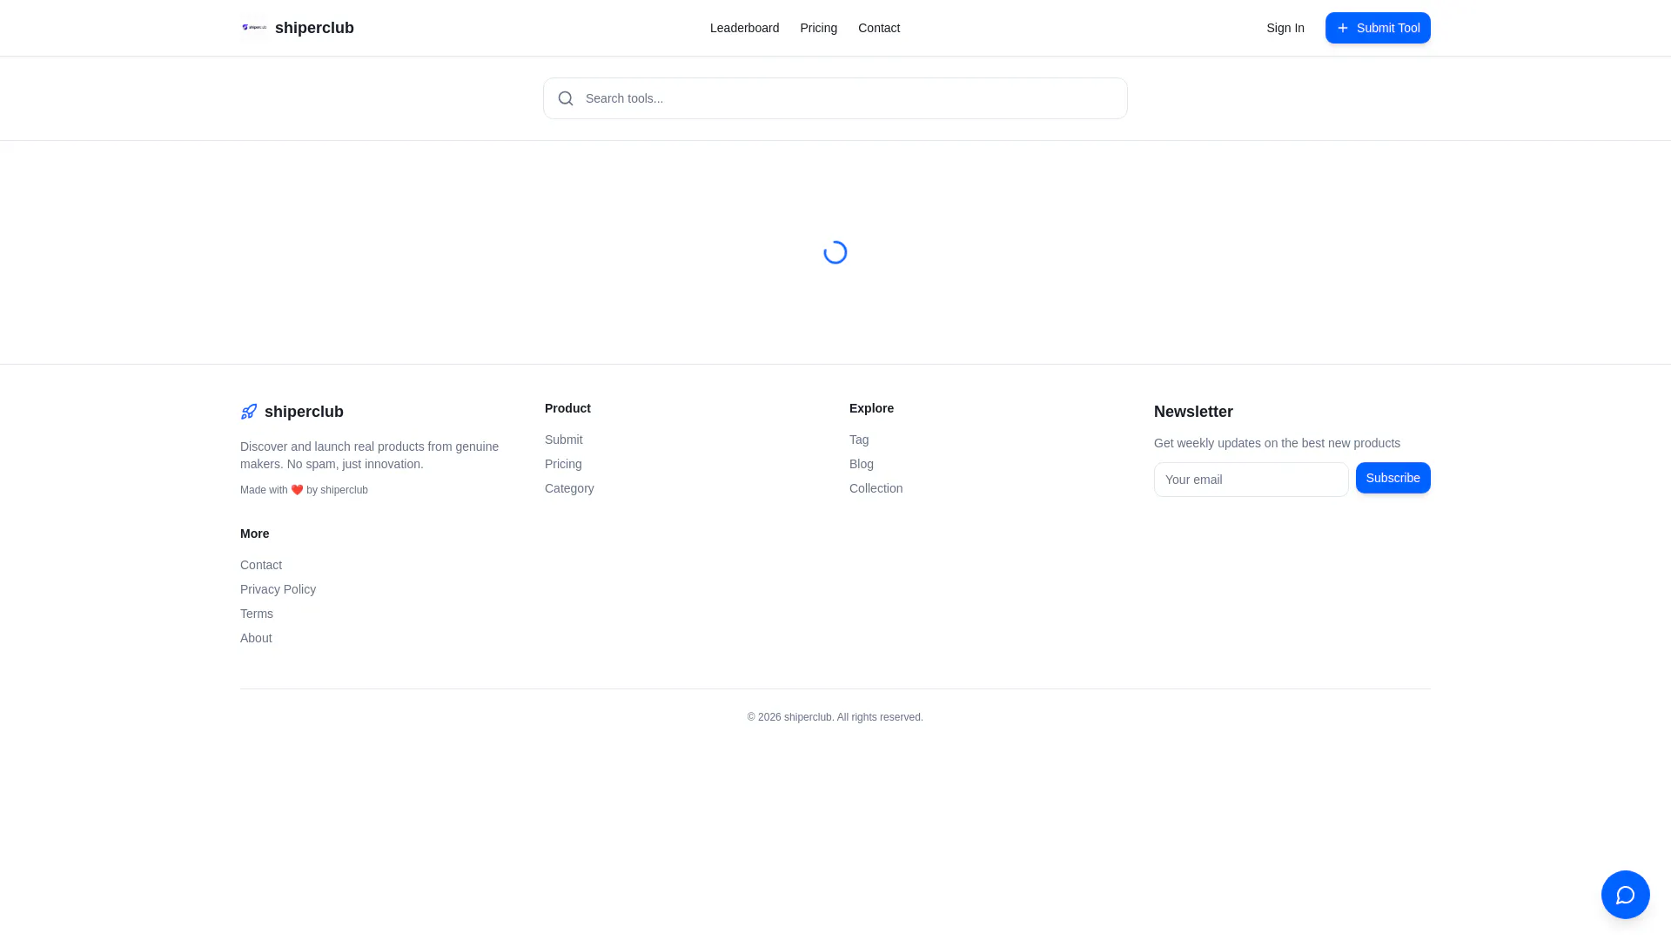
Task: Open the Category link in footer
Action: (569, 488)
